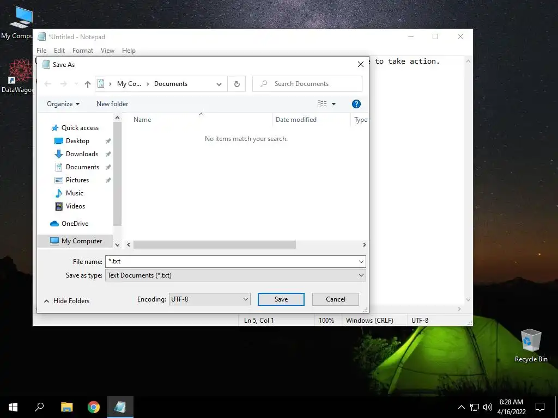The width and height of the screenshot is (558, 418).
Task: Click the Save button
Action: click(x=281, y=299)
